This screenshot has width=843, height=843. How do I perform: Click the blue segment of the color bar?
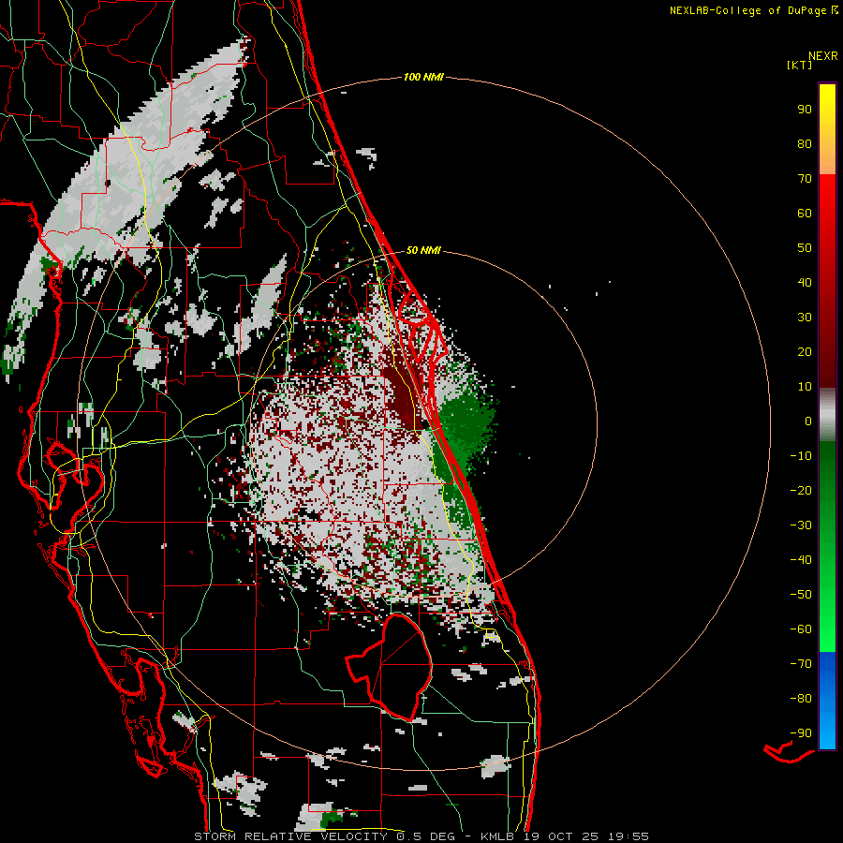[x=827, y=701]
